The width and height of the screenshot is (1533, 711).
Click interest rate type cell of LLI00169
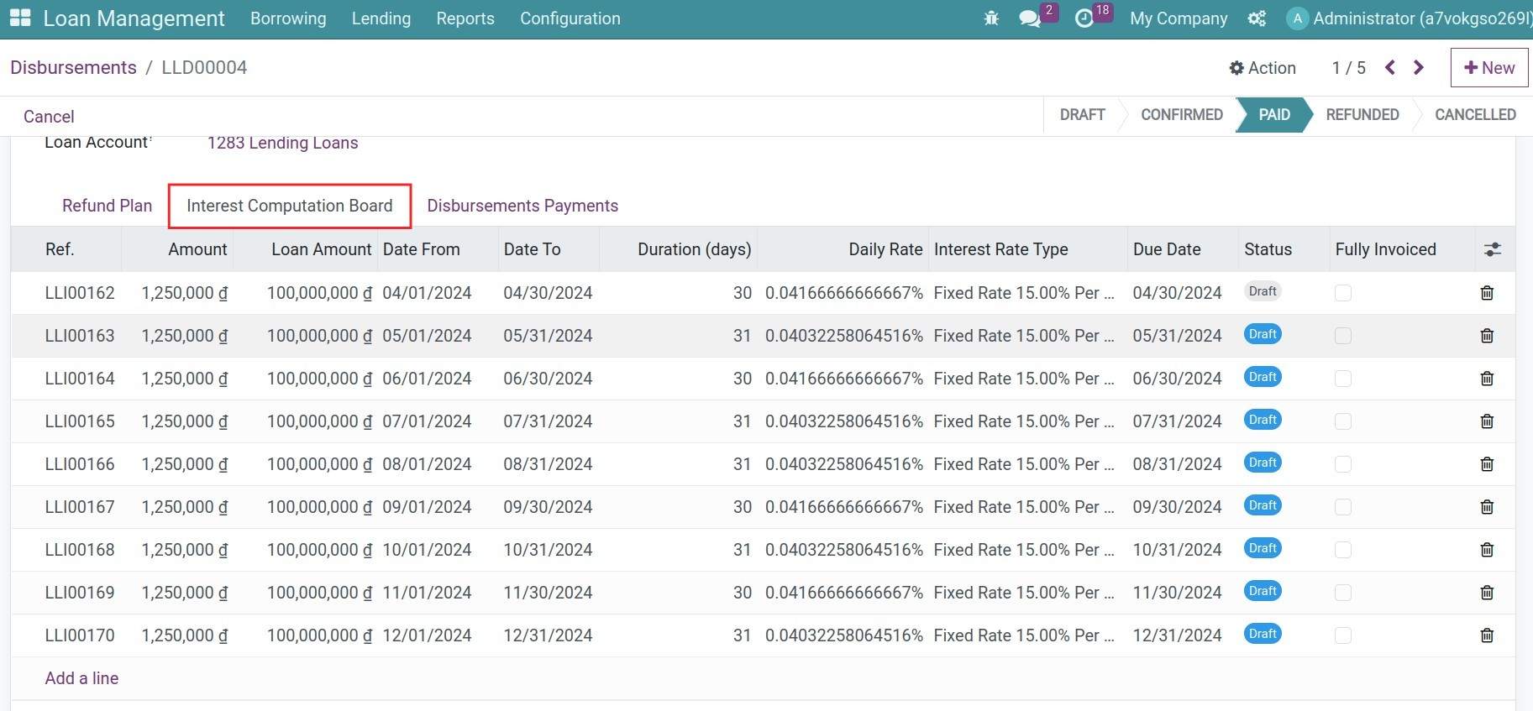pos(1024,593)
